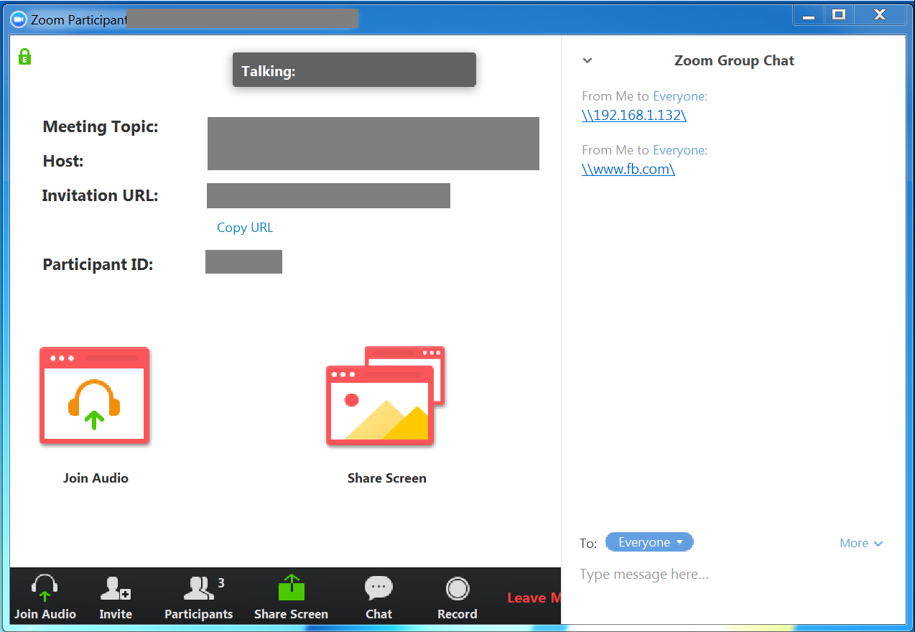Toggle the Chat panel from the toolbar
Image resolution: width=915 pixels, height=632 pixels.
[378, 598]
